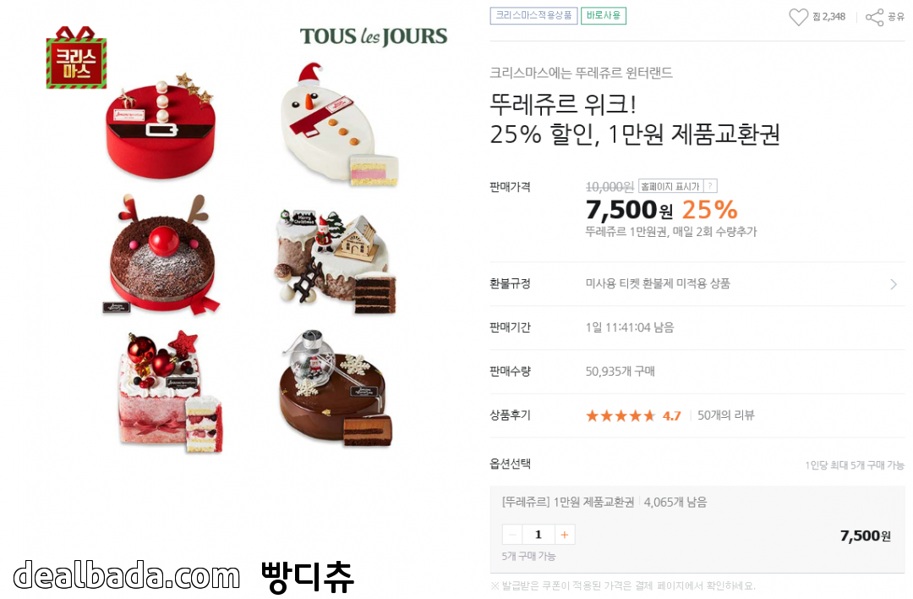Click the share icon
The image size is (913, 599).
point(874,18)
